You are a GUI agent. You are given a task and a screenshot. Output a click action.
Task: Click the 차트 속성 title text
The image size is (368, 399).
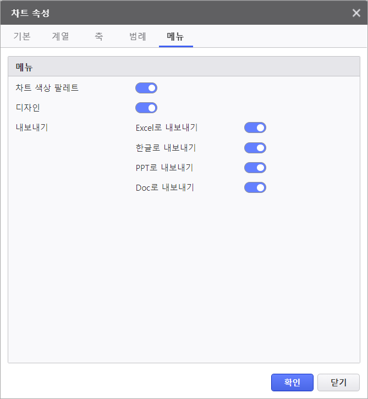(x=34, y=13)
